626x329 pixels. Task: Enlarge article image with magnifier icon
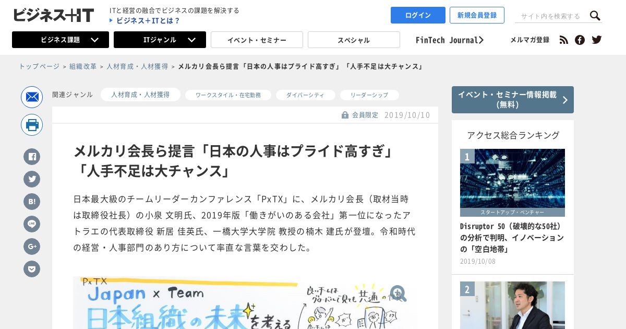398,293
